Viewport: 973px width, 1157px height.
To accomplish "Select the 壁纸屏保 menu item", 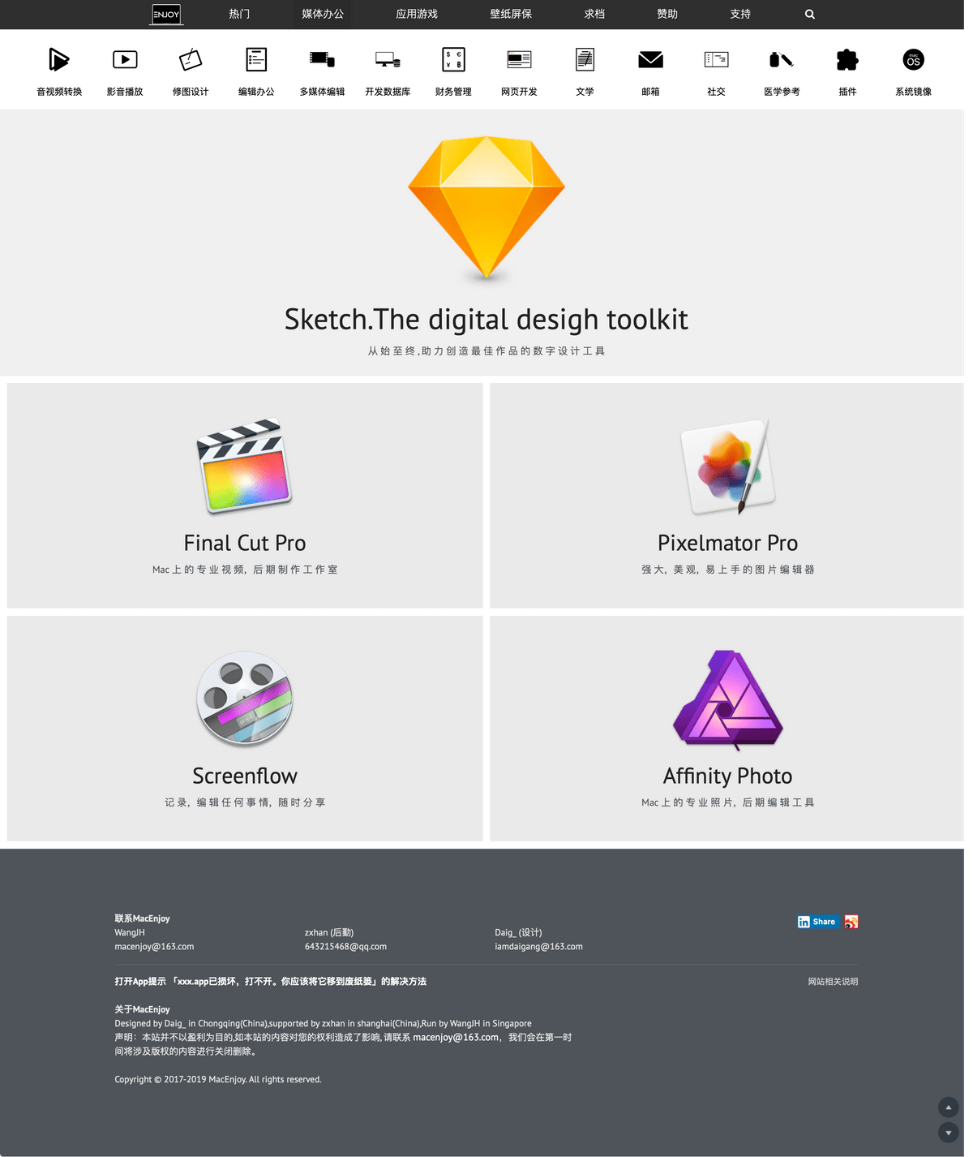I will (511, 14).
